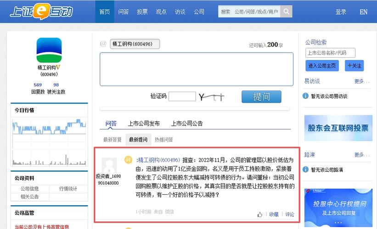Click the magnifier search icon
This screenshot has width=377, height=229.
pos(286,11)
